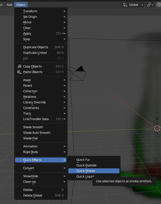Click Paste Objects entry
161x204 pixels.
click(x=41, y=72)
